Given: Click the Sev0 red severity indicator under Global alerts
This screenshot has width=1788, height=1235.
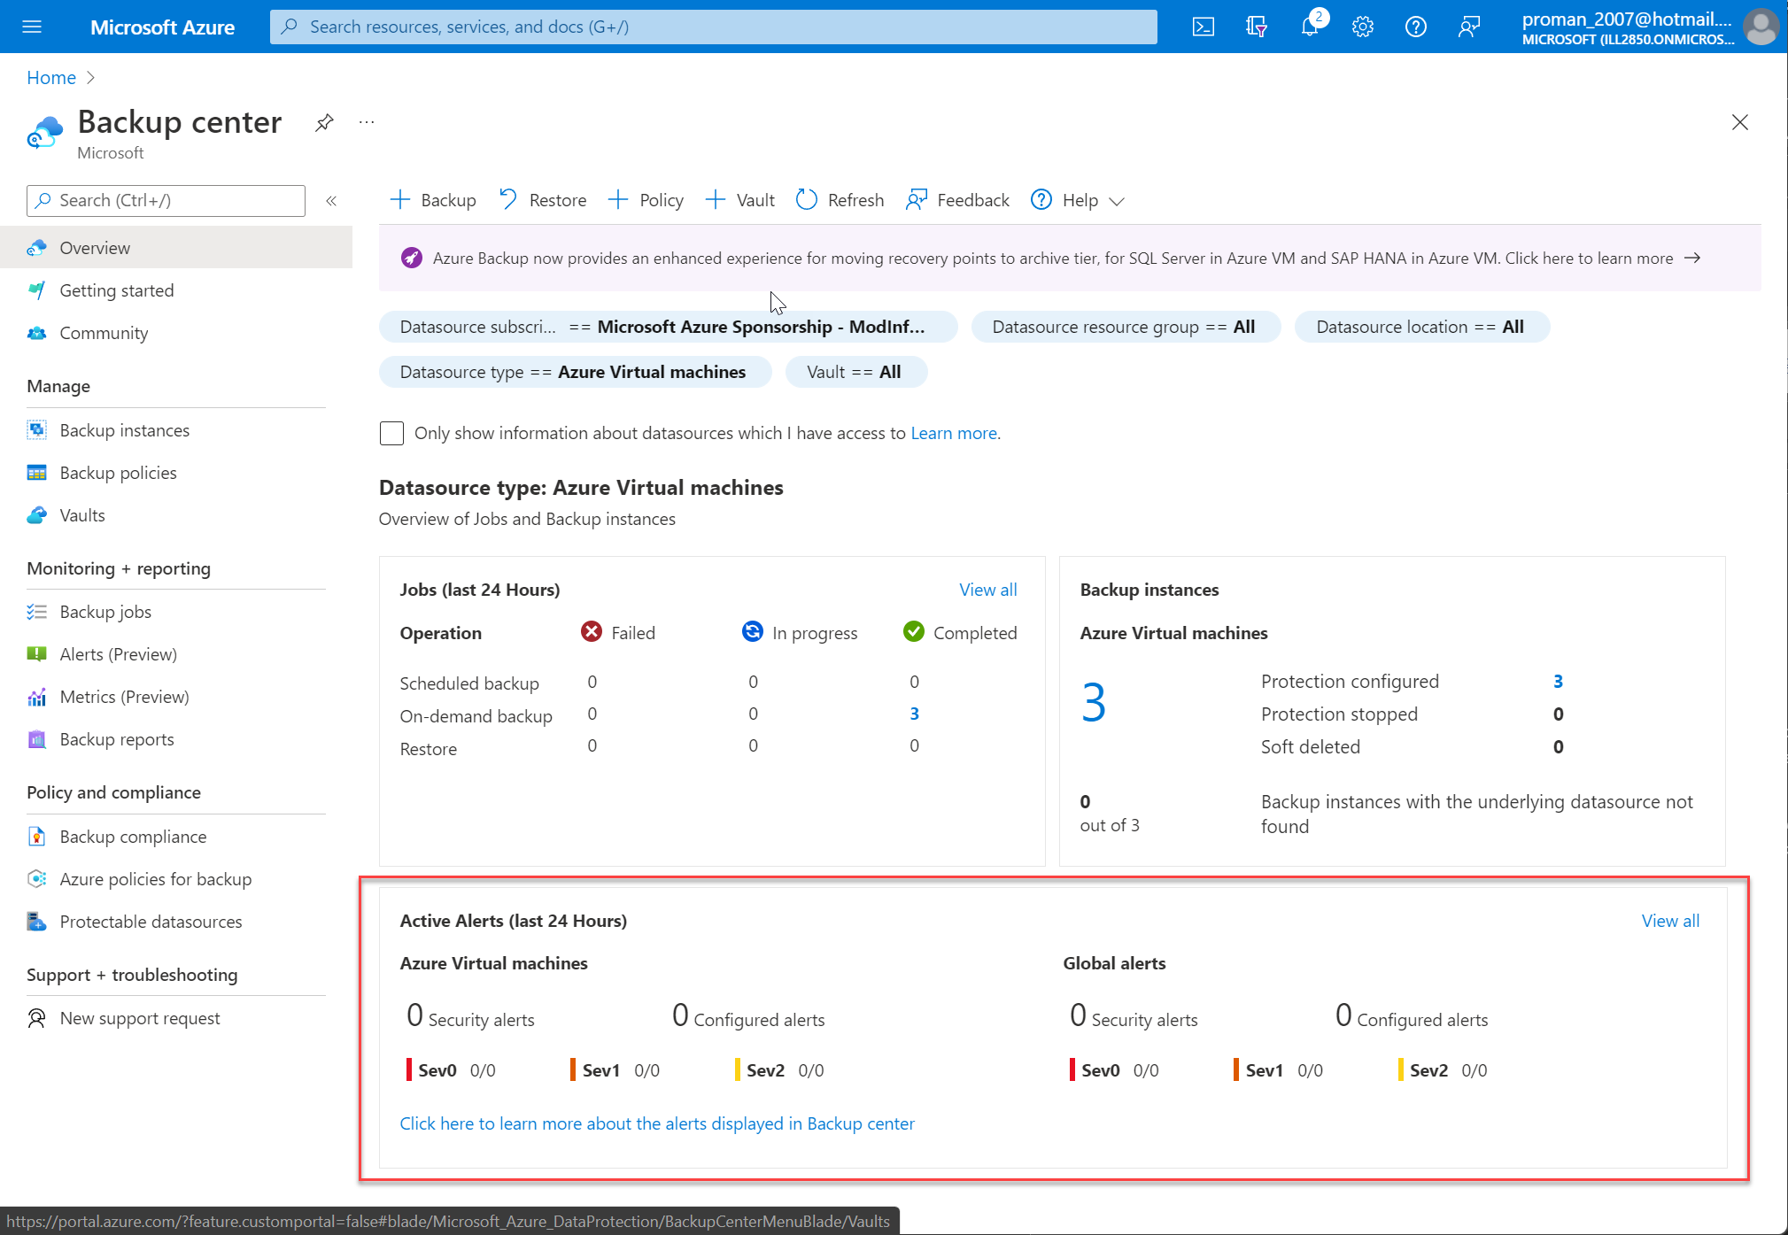Looking at the screenshot, I should pyautogui.click(x=1072, y=1069).
